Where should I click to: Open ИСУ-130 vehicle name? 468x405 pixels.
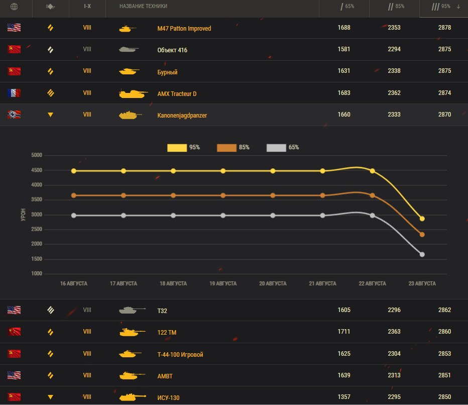(x=168, y=398)
